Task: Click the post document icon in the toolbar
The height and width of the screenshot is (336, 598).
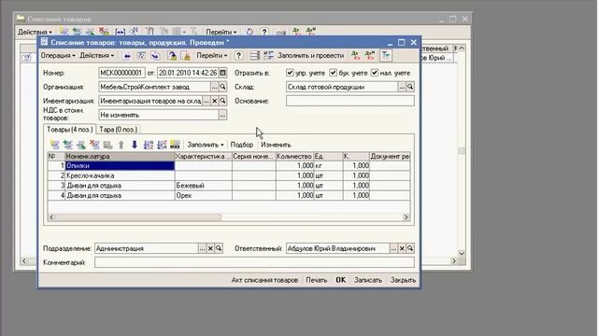Action: [x=172, y=56]
